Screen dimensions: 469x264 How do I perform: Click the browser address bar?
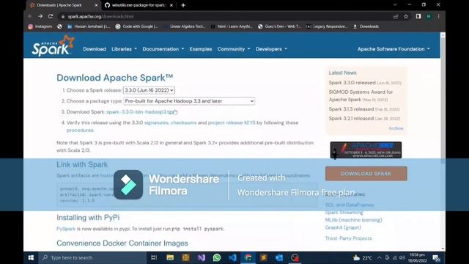click(x=224, y=16)
